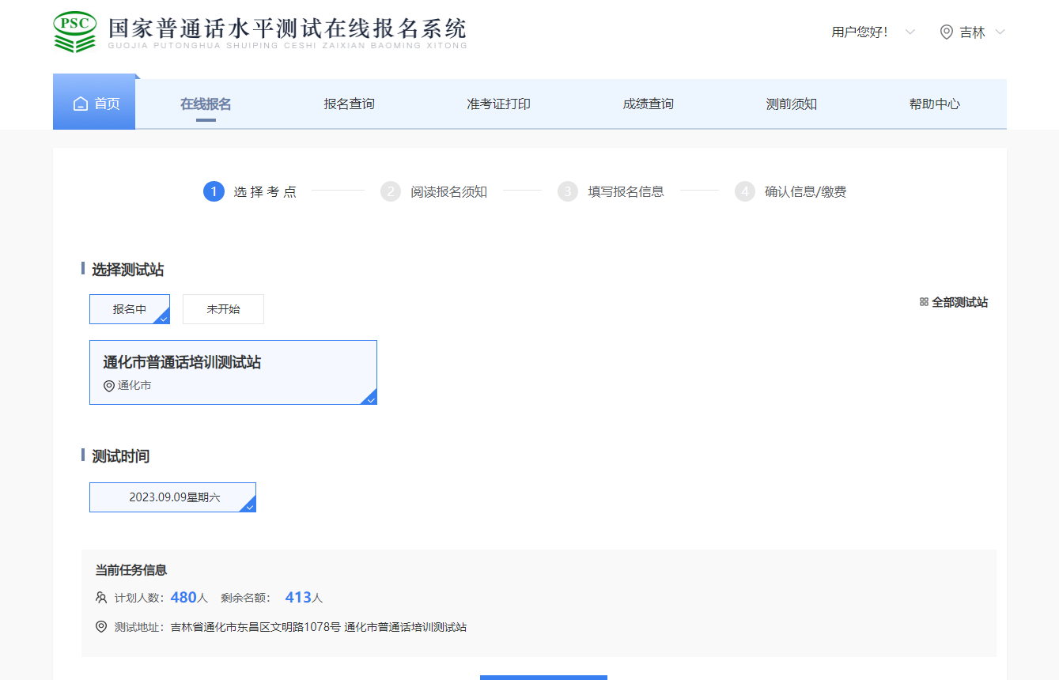Select the 未开始 status filter
Image resolution: width=1059 pixels, height=680 pixels.
(x=223, y=309)
